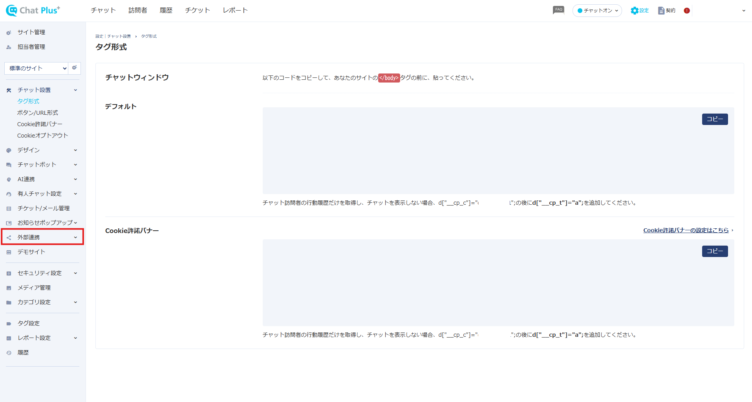Open the チャット top menu
Viewport: 752px width, 402px height.
[x=103, y=10]
